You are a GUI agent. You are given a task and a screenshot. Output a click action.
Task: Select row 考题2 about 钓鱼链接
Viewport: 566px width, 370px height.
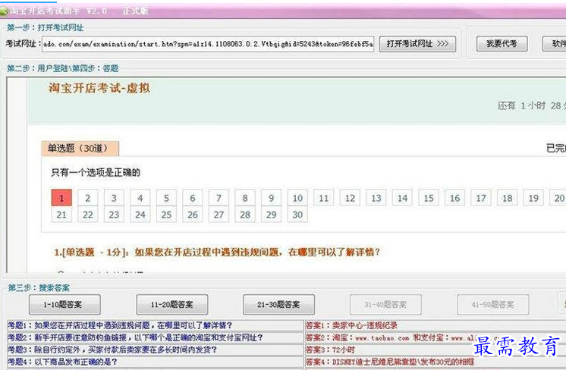[156, 337]
